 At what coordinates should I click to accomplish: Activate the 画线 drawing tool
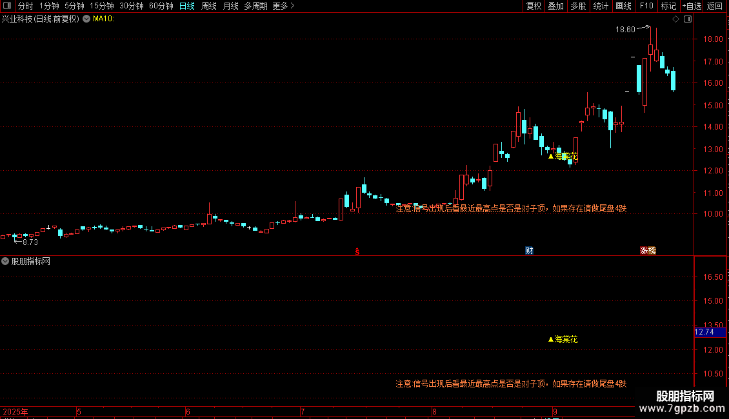pos(623,6)
